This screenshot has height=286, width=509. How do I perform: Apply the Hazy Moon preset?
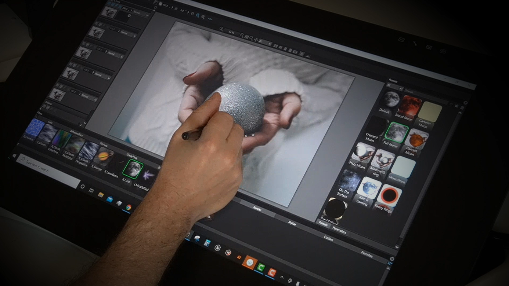(x=363, y=153)
